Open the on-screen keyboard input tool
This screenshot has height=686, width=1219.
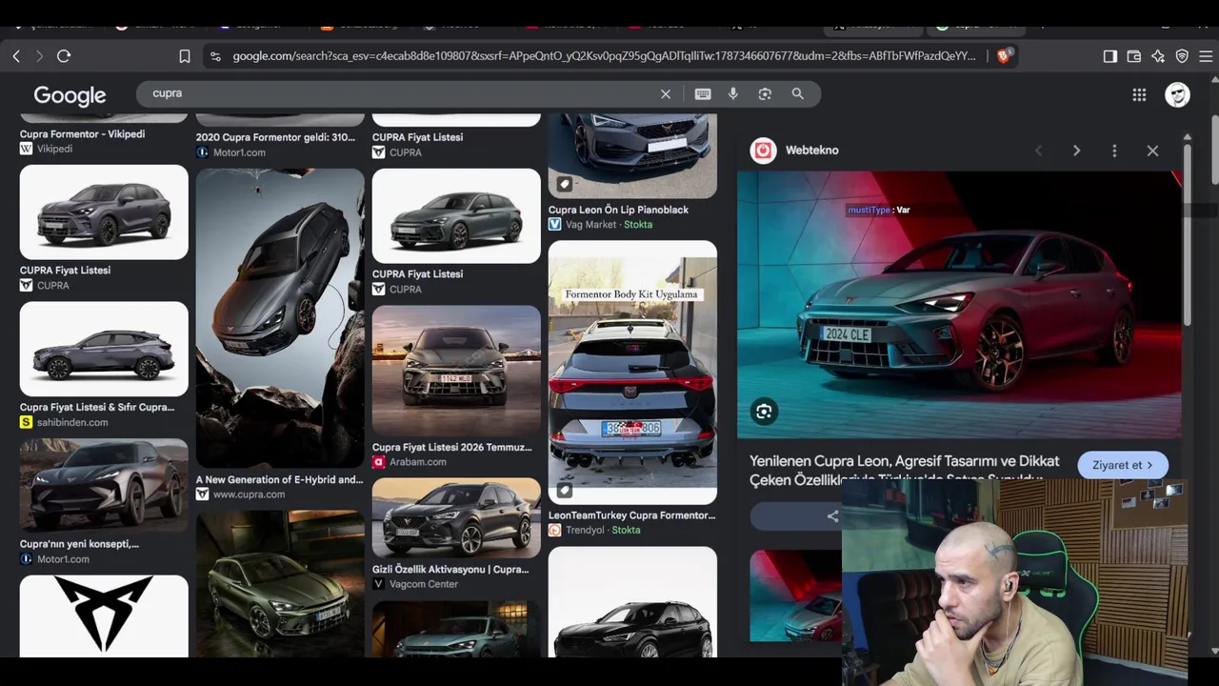703,93
